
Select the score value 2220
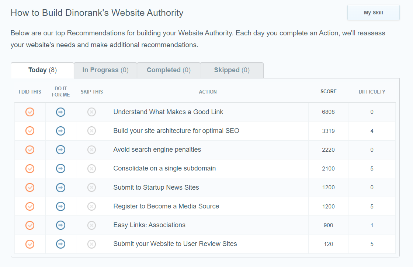(328, 150)
